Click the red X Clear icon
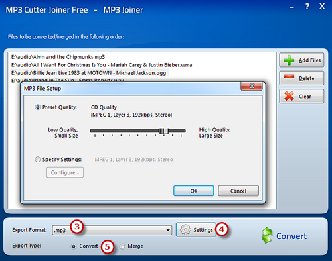This screenshot has height=261, width=332. pyautogui.click(x=289, y=96)
